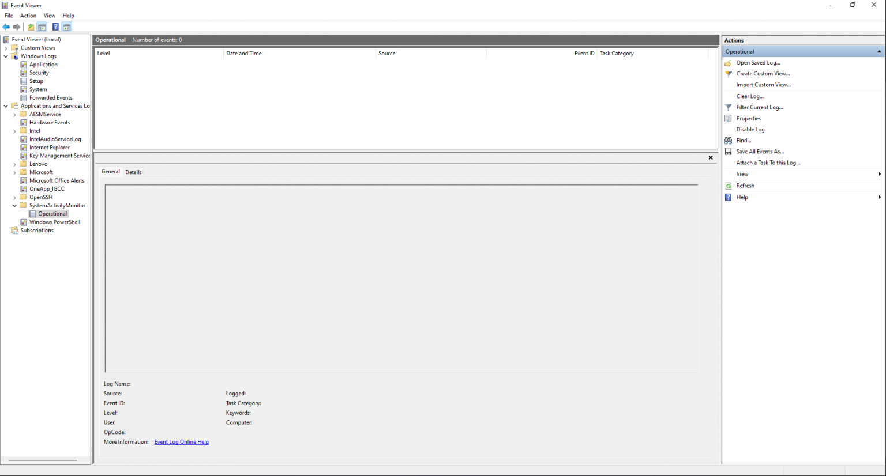Open the Event Log Online Help link
Viewport: 886px width, 476px height.
182,442
